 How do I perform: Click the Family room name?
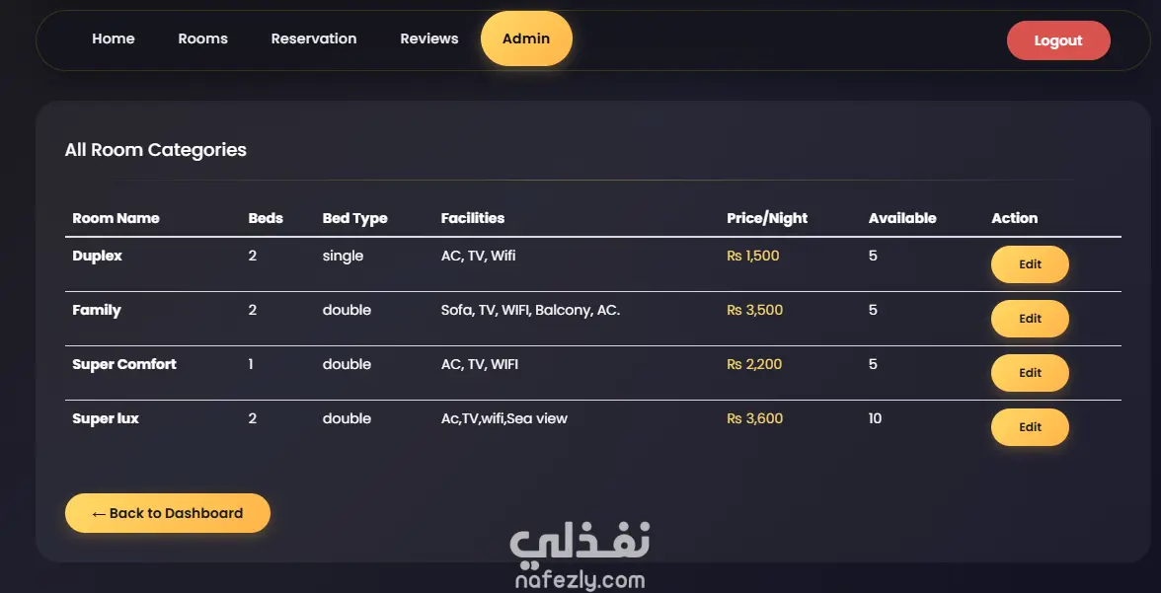tap(97, 310)
